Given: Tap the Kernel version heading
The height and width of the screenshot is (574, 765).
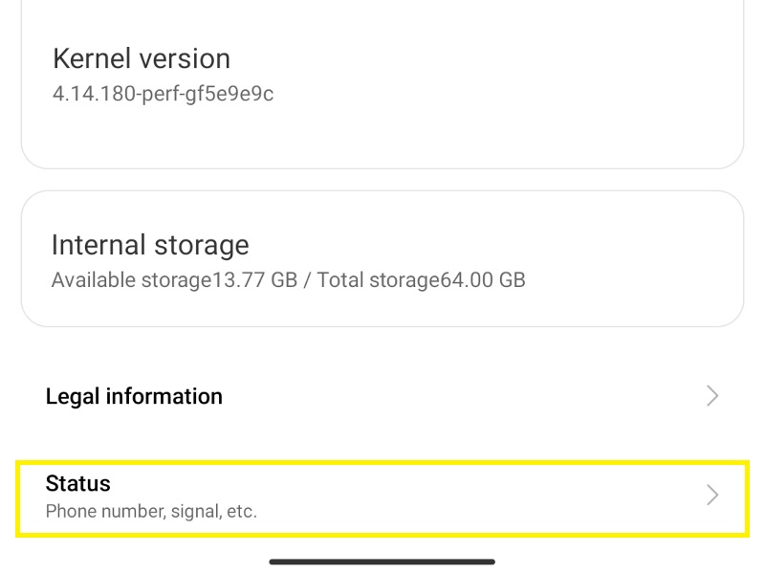Looking at the screenshot, I should [x=142, y=58].
